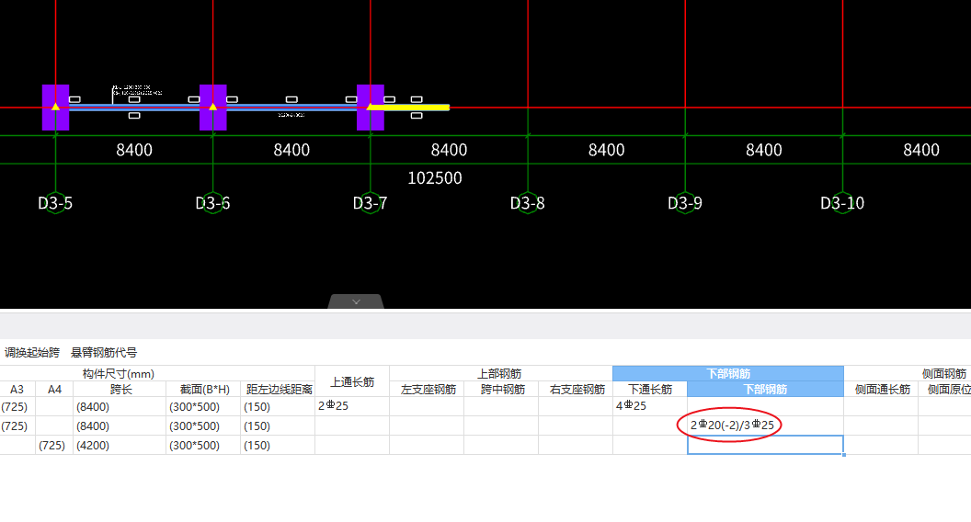Click the 4⌀25 下通长筋 cell
This screenshot has width=971, height=522.
650,406
